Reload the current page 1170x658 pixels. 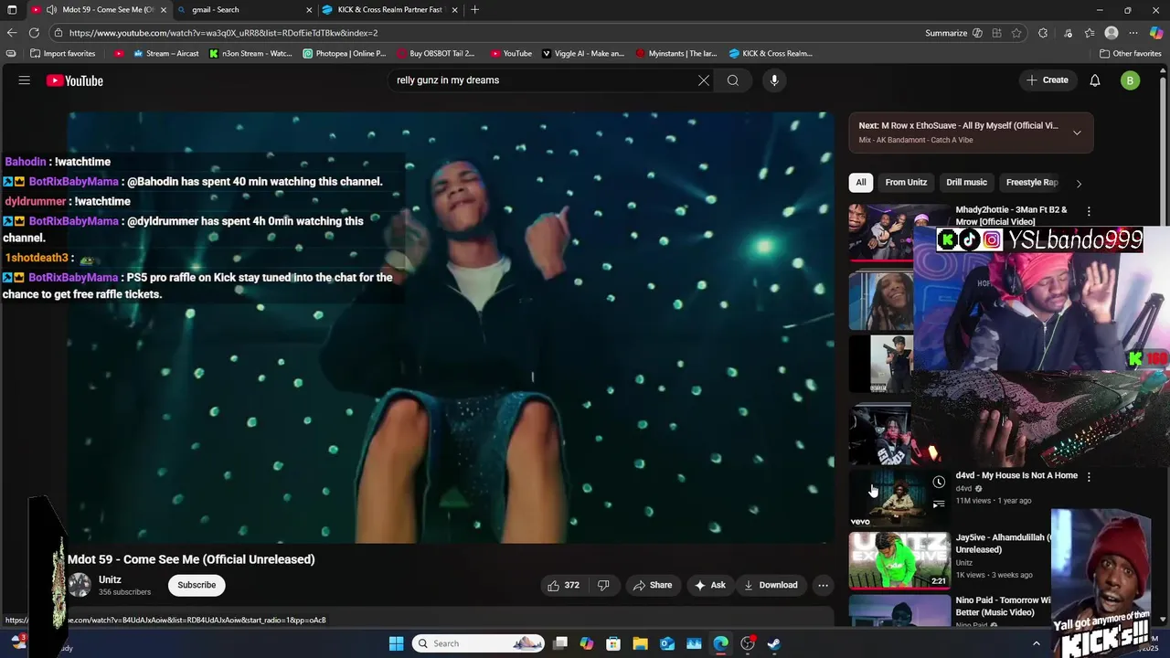tap(34, 33)
